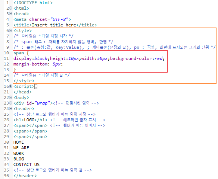Click the charset attribute on the meta line
This screenshot has width=218, height=179.
click(x=38, y=19)
